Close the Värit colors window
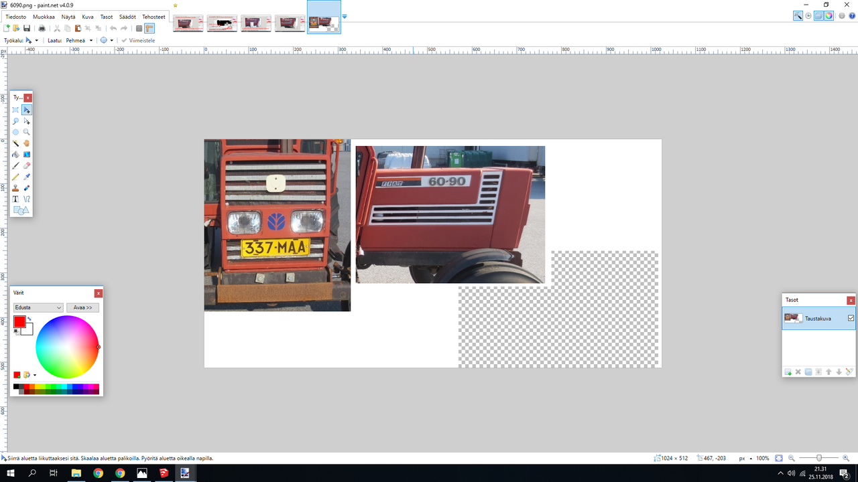 tap(99, 293)
